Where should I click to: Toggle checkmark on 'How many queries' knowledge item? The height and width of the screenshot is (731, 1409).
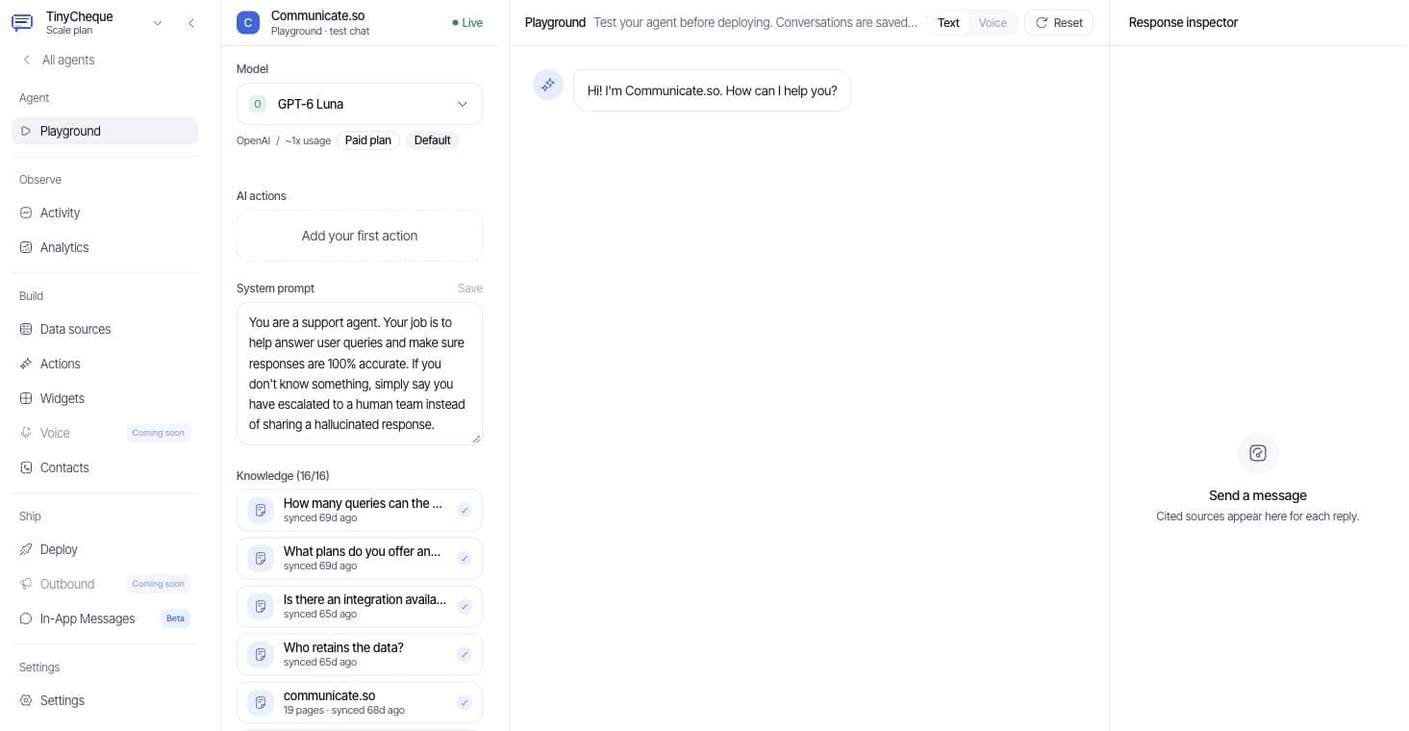pos(465,510)
